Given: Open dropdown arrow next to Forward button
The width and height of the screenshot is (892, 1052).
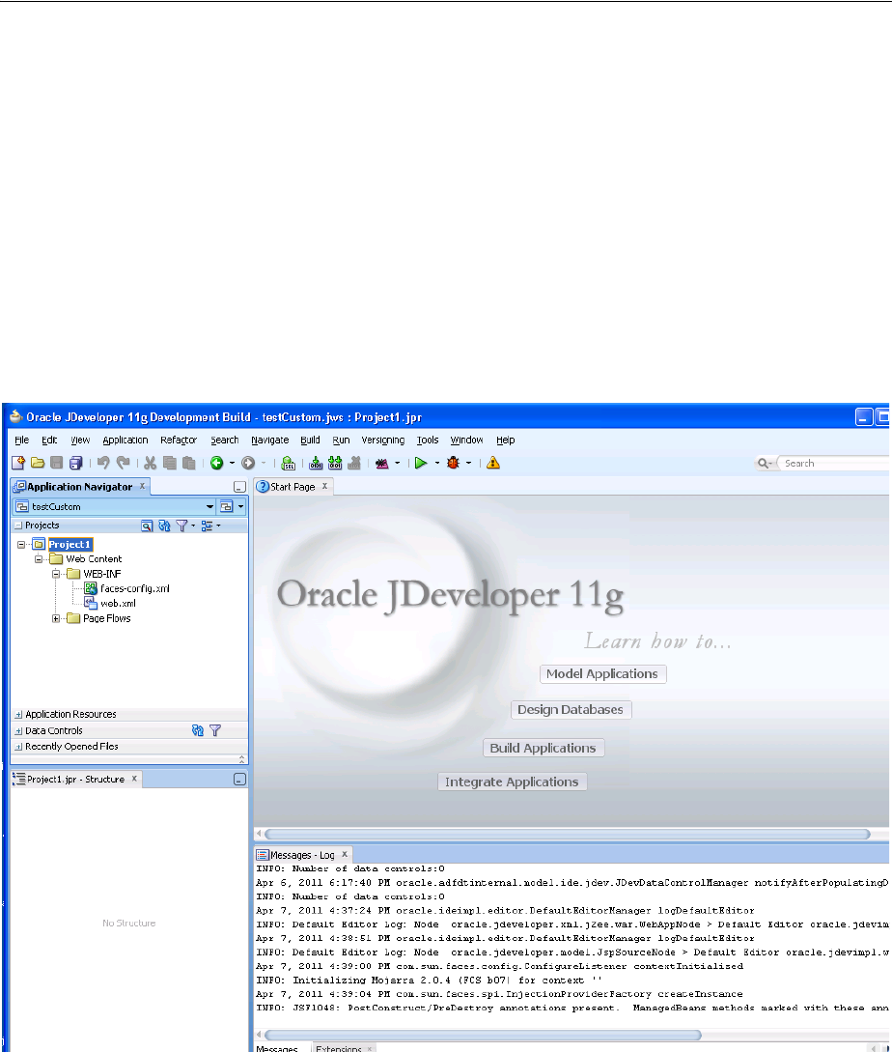Looking at the screenshot, I should click(264, 463).
